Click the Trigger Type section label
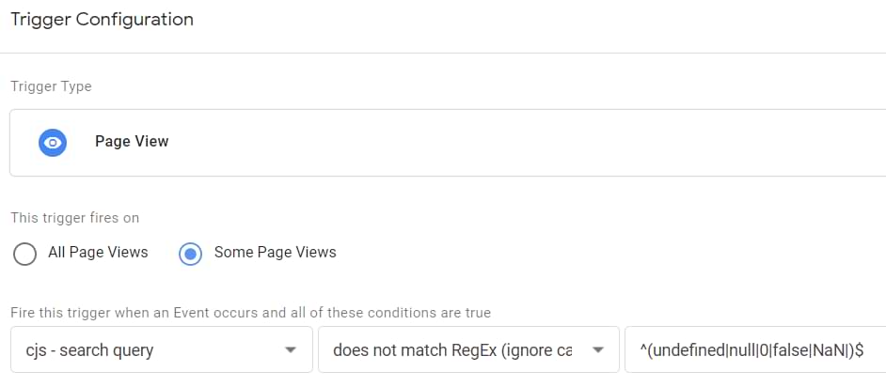886x387 pixels. click(x=51, y=86)
